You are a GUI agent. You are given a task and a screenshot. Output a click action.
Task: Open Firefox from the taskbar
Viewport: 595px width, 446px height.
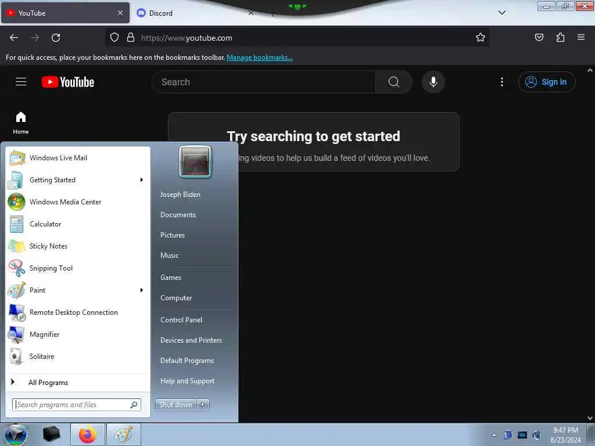point(88,434)
